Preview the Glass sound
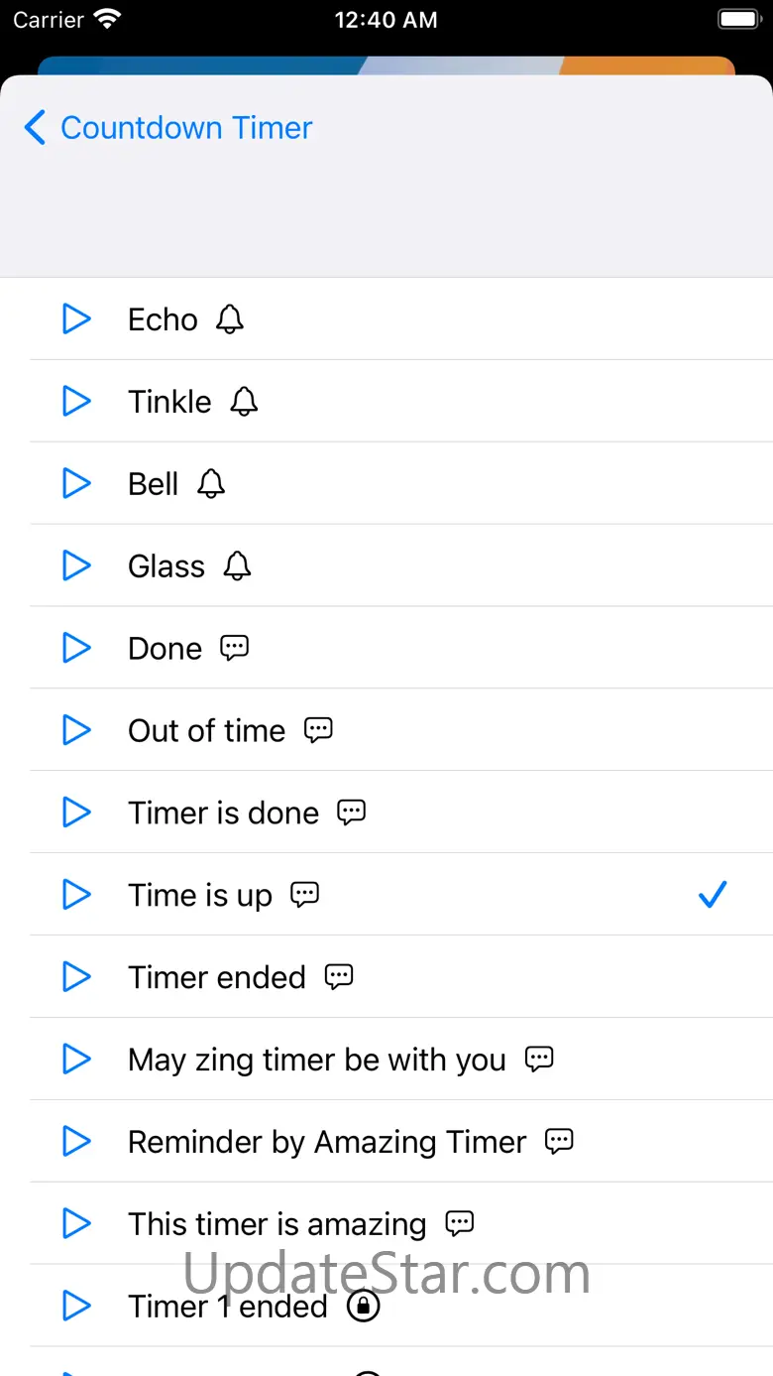The width and height of the screenshot is (773, 1376). click(x=76, y=566)
